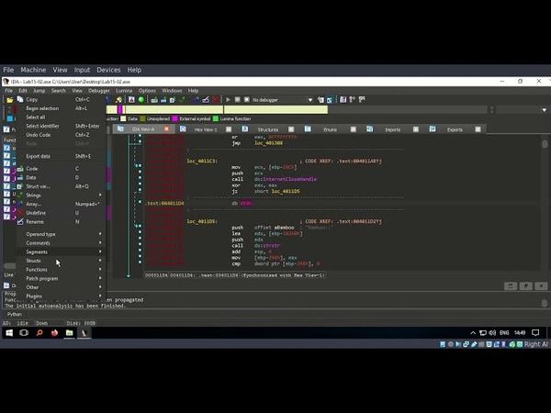Image resolution: width=551 pixels, height=413 pixels.
Task: Click the Structures tab icon
Action: pos(245,129)
